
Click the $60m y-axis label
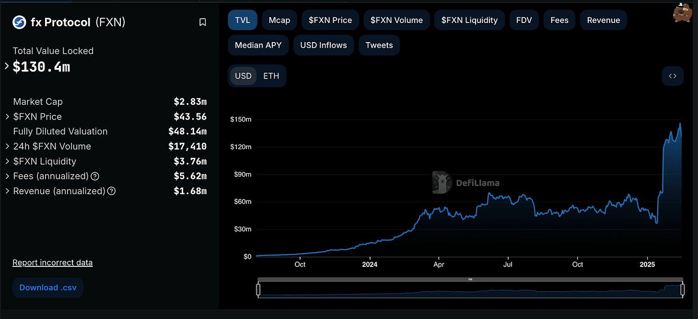click(x=242, y=202)
